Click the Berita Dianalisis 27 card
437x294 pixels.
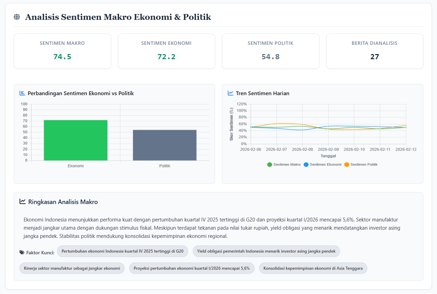coord(374,51)
